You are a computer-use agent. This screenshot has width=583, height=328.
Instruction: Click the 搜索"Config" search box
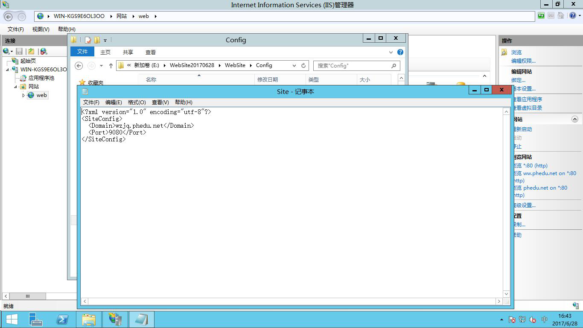353,66
